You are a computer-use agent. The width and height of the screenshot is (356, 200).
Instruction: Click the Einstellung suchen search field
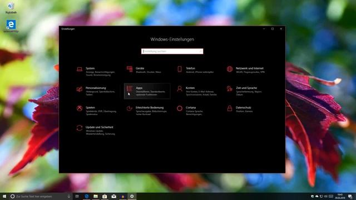(x=172, y=51)
